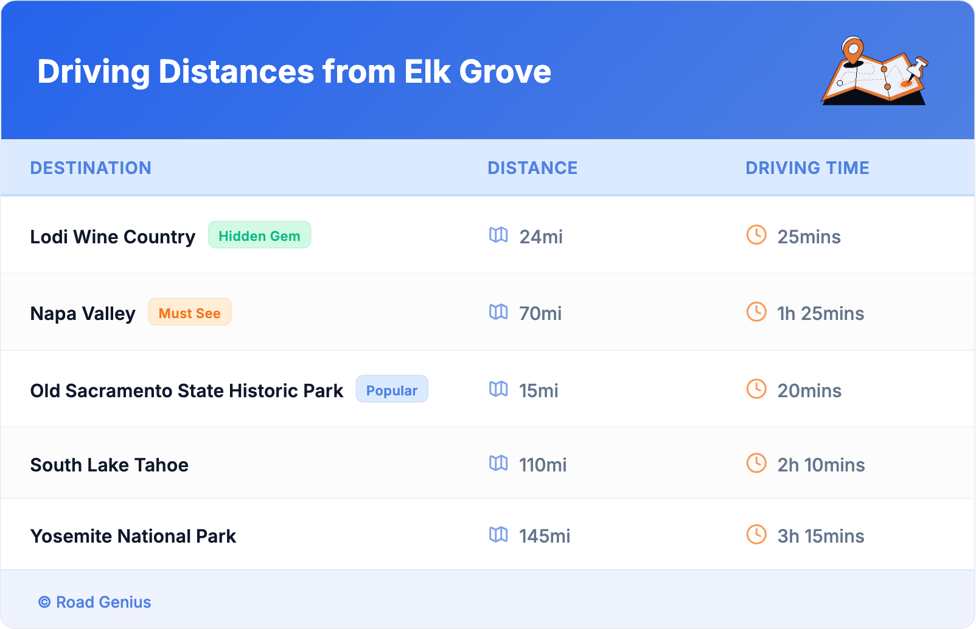
Task: Click the clock icon beside 25mins
Action: [756, 235]
